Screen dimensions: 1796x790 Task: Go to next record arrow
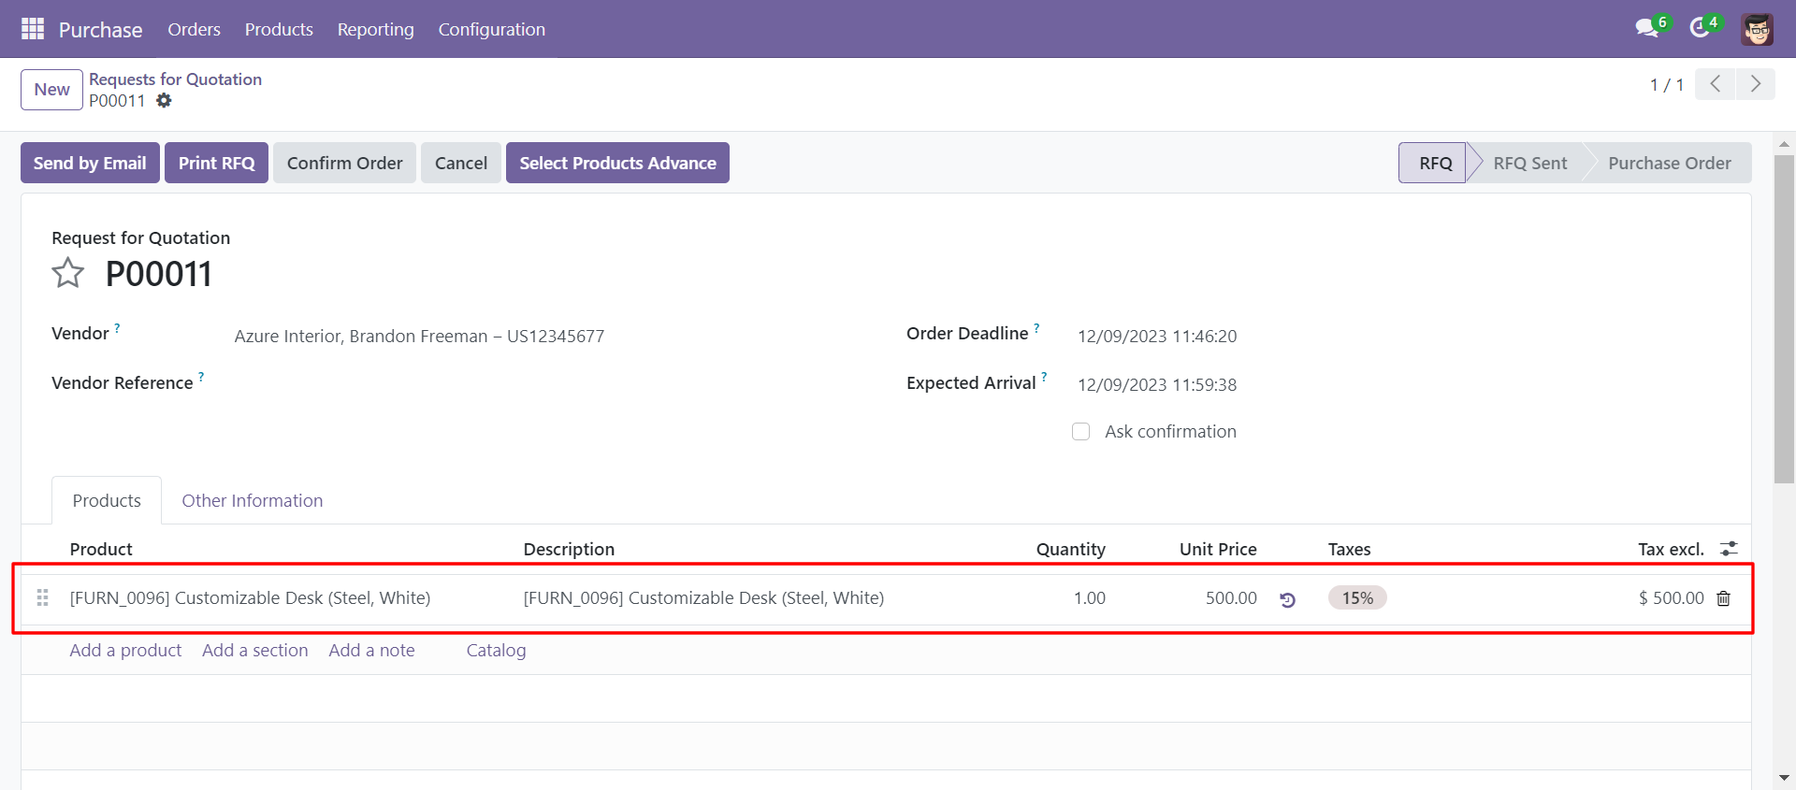click(x=1756, y=84)
